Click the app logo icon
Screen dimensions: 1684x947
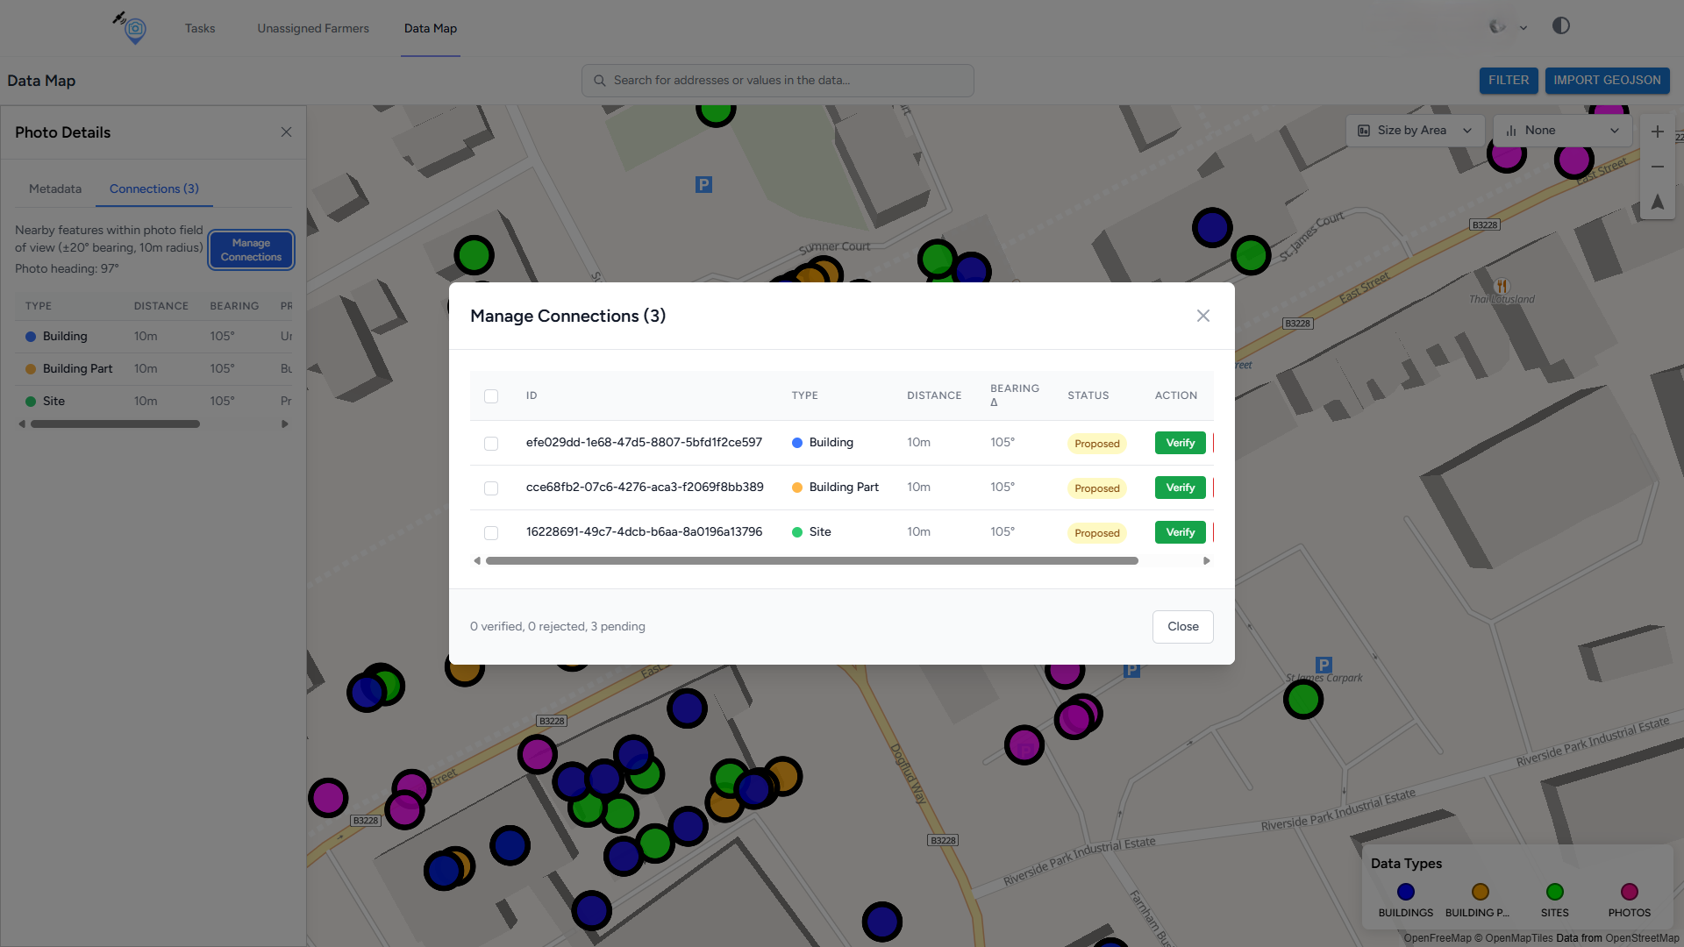click(132, 28)
